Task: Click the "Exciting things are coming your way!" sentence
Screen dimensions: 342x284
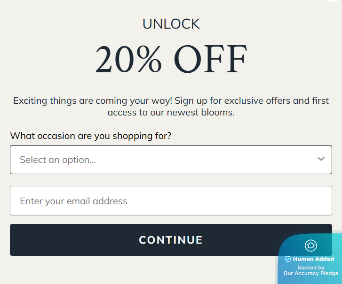Action: [93, 100]
